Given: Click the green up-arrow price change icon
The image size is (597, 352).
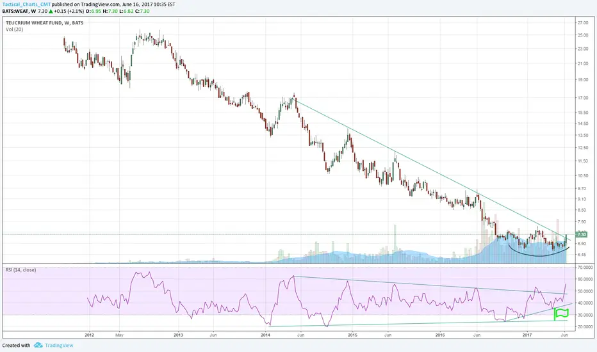Looking at the screenshot, I should pos(51,12).
